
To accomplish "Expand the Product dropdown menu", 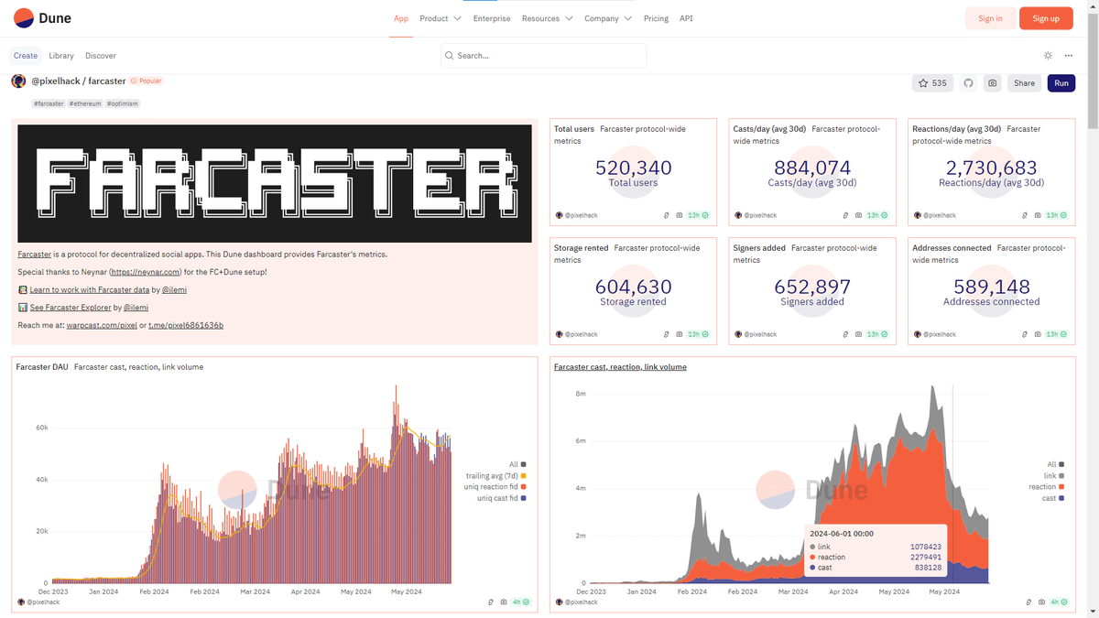I will [x=440, y=18].
